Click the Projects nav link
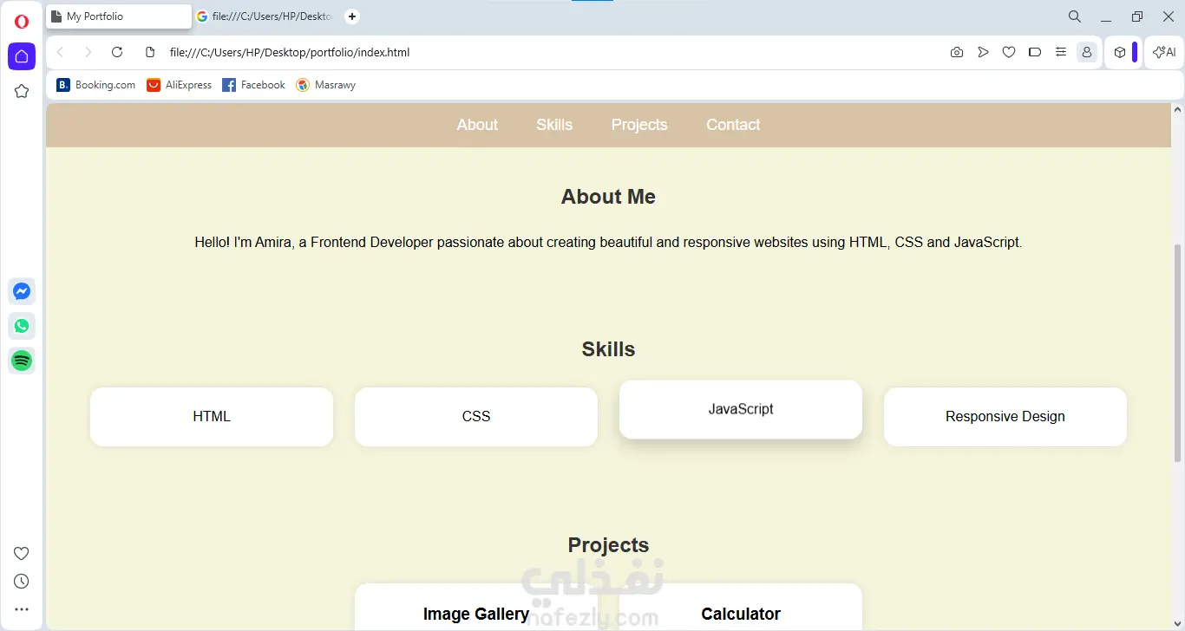The image size is (1185, 631). (x=639, y=125)
